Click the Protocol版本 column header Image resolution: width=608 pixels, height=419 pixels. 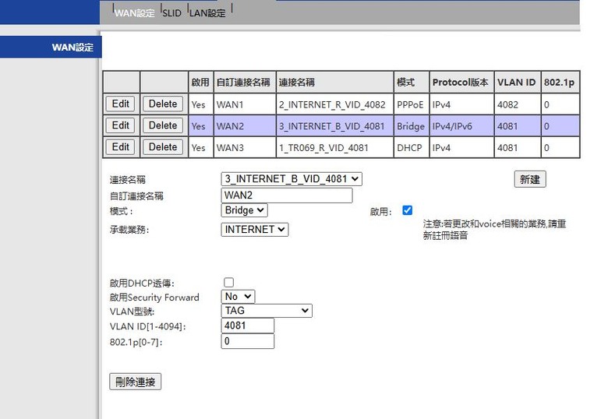461,82
